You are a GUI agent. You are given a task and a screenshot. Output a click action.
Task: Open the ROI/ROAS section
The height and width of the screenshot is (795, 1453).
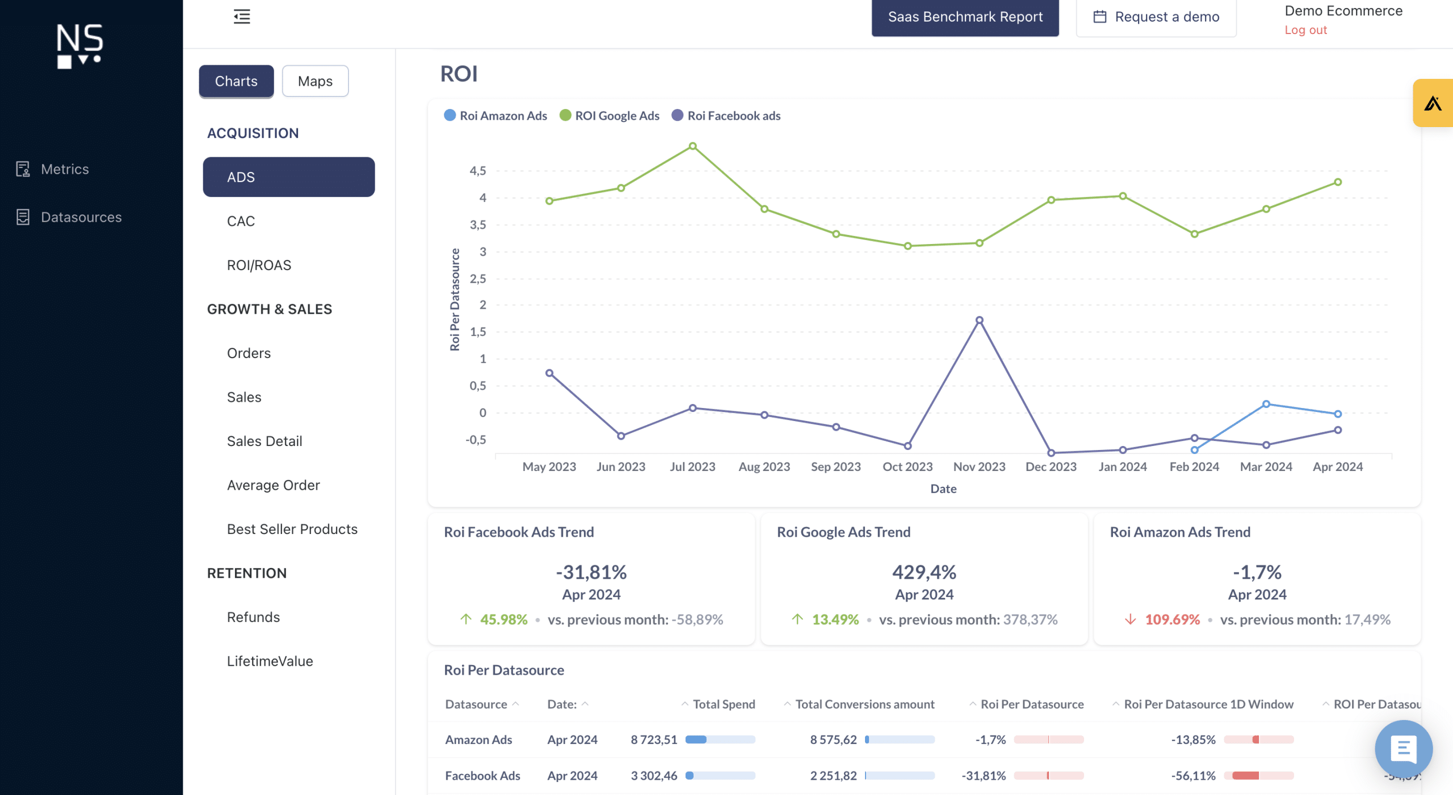259,264
